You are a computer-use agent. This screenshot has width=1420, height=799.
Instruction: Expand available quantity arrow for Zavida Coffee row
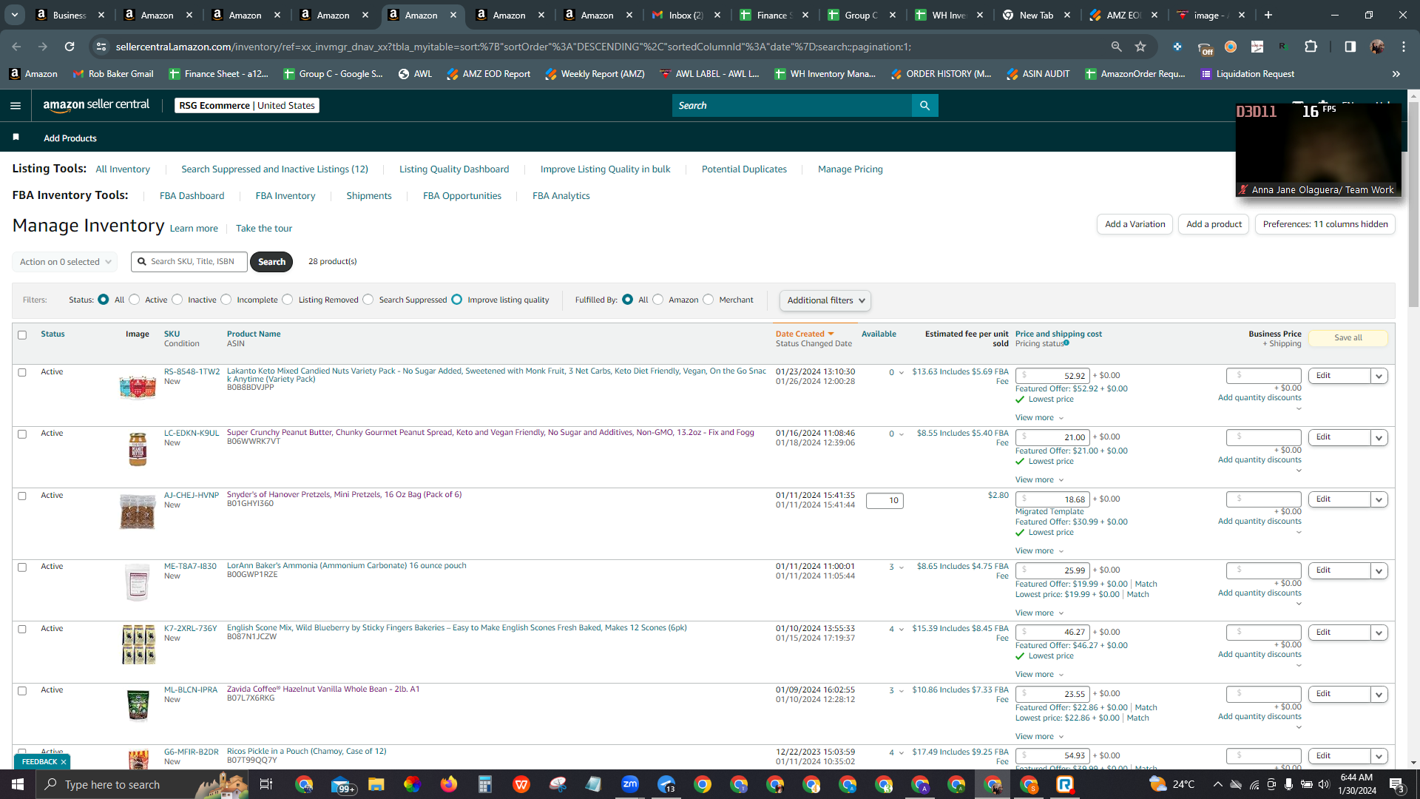(901, 692)
